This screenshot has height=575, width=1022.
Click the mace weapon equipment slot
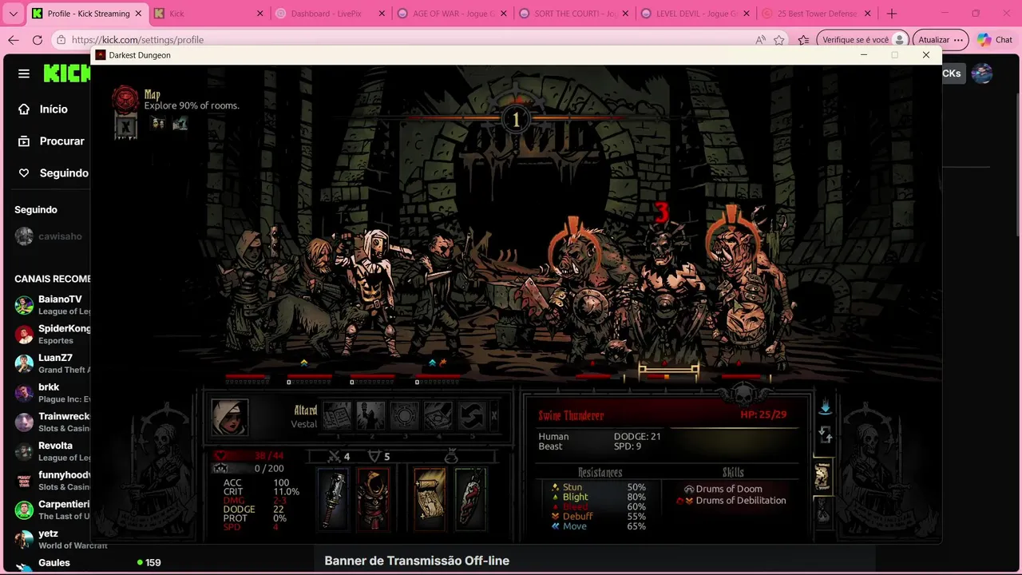pos(334,499)
